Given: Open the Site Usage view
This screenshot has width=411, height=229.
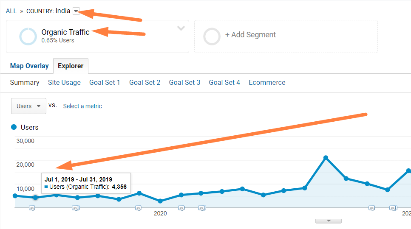Looking at the screenshot, I should [x=64, y=82].
